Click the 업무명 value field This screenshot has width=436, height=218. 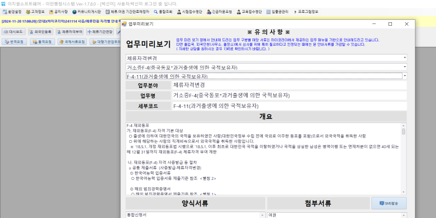[x=289, y=96]
